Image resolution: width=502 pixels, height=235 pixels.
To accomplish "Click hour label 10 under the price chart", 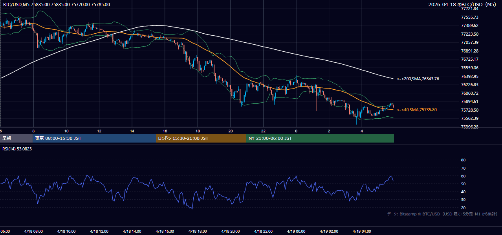I will (x=66, y=131).
